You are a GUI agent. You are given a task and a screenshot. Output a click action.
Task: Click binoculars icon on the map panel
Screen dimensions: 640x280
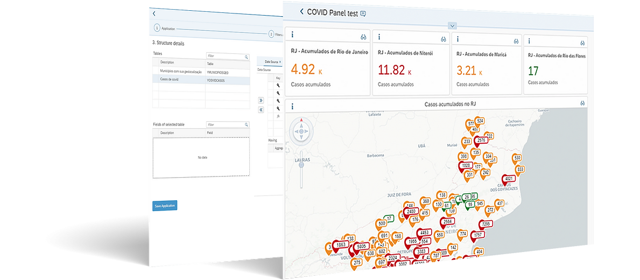pos(582,103)
